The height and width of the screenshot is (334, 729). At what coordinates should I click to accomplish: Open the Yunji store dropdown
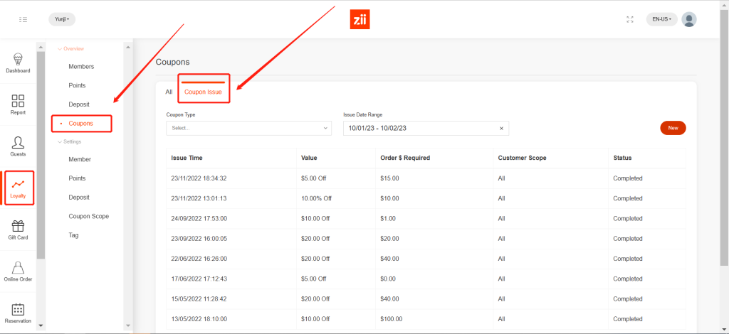pos(62,19)
